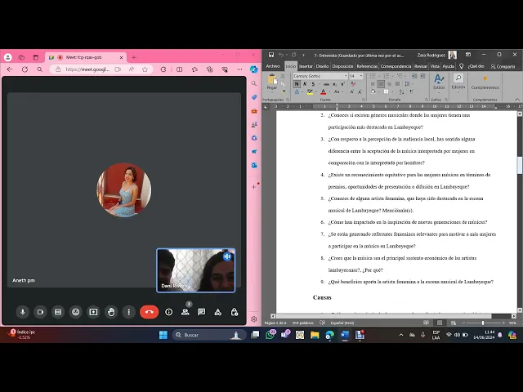Select Dani Rivera video thumbnail
Screen dimensions: 523x392
[196, 270]
